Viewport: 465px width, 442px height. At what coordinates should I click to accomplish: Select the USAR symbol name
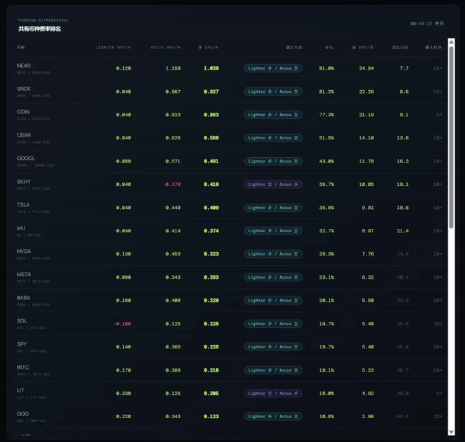(24, 135)
